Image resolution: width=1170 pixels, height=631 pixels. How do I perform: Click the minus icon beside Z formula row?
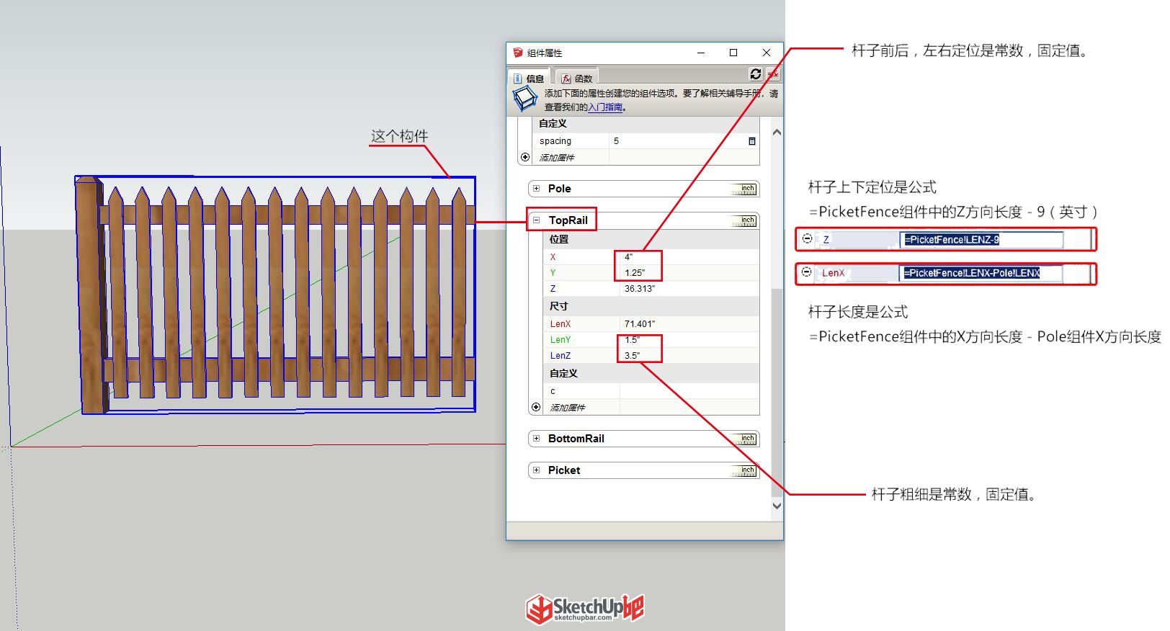click(808, 238)
